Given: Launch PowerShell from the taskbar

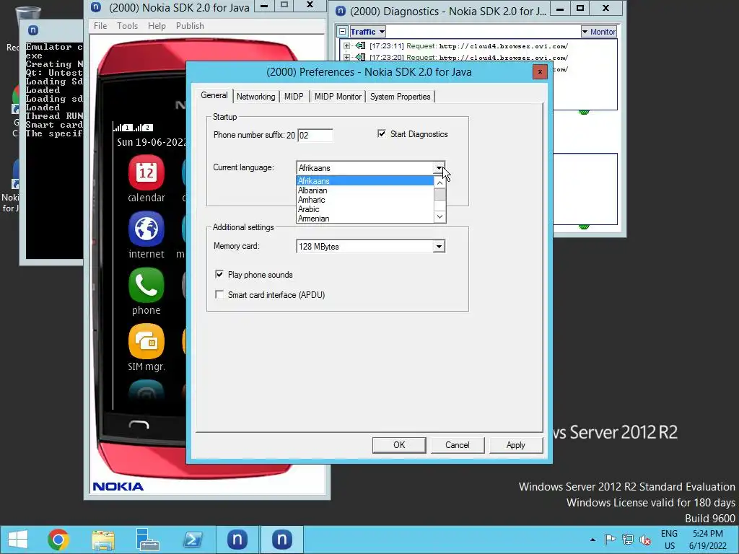Looking at the screenshot, I should 193,540.
